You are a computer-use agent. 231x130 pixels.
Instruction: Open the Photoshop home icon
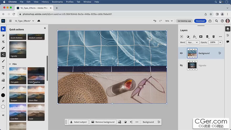pyautogui.click(x=3, y=21)
